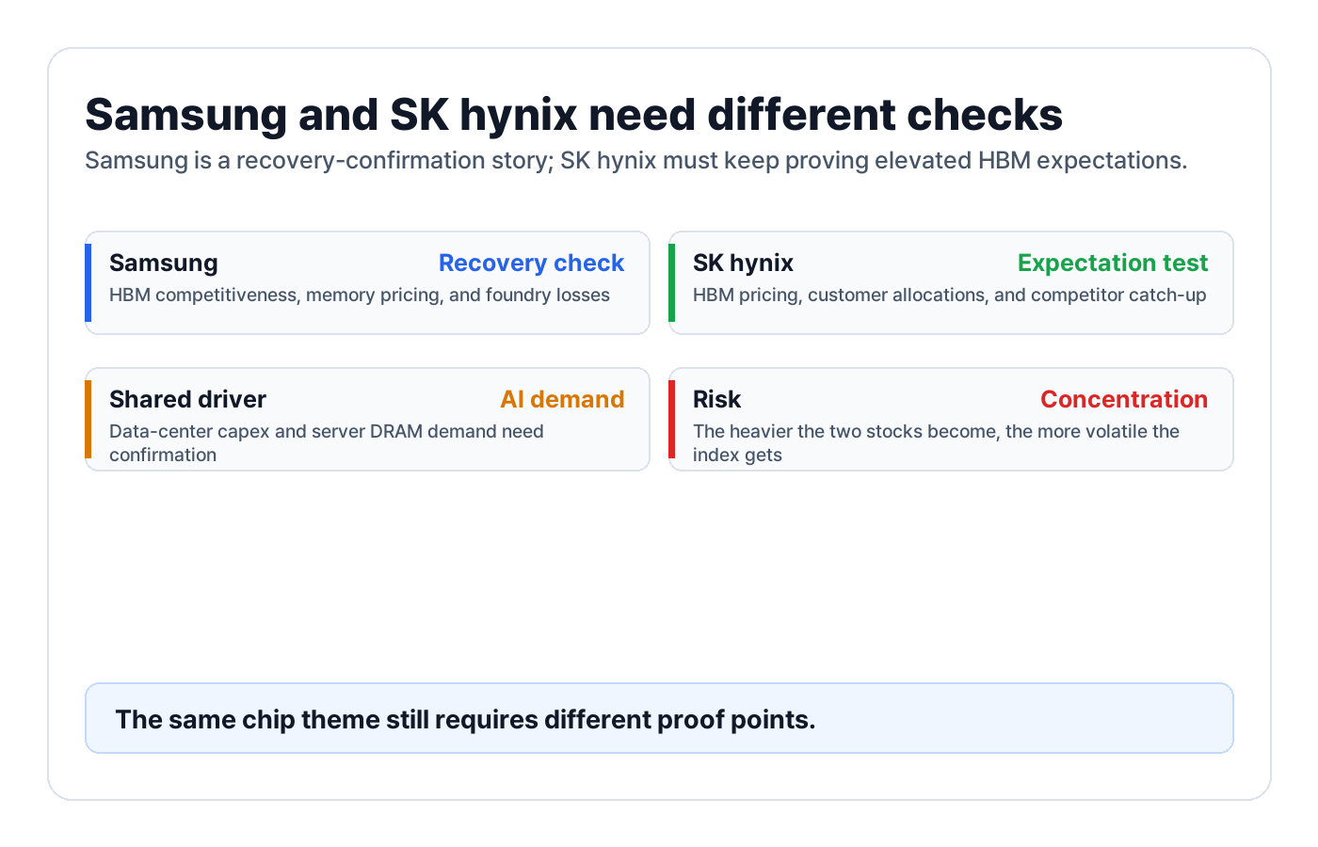Click the subtitle about Samsung recovery-confirmation story
The width and height of the screenshot is (1318, 847).
tap(635, 161)
